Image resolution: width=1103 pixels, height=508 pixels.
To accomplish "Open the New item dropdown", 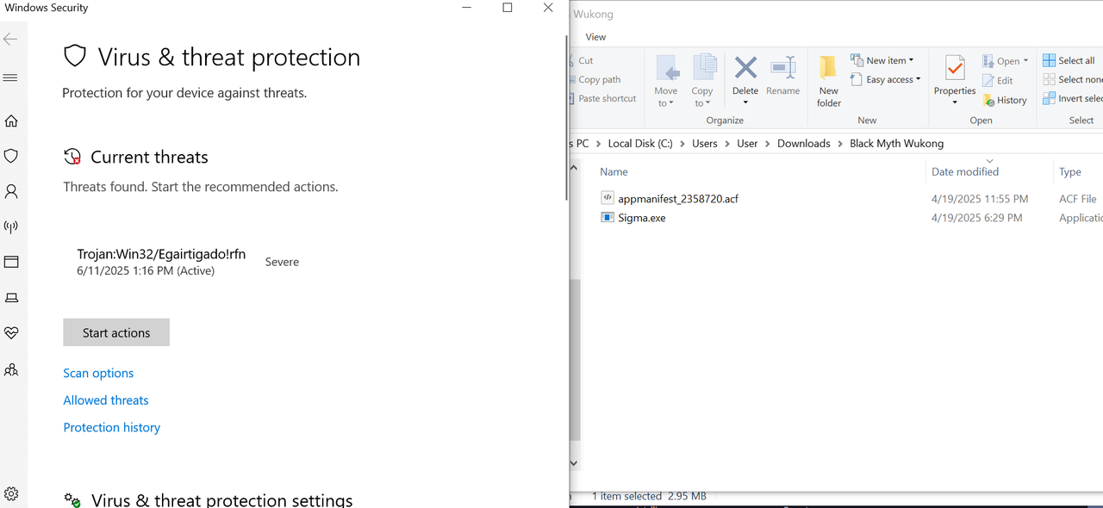I will pyautogui.click(x=882, y=60).
